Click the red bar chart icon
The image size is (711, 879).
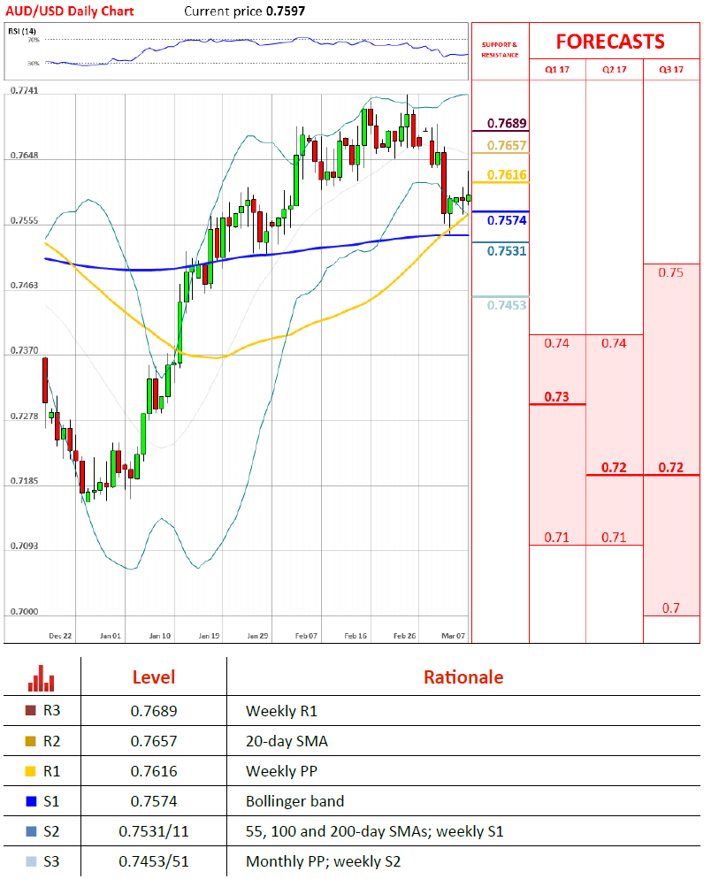[x=42, y=677]
